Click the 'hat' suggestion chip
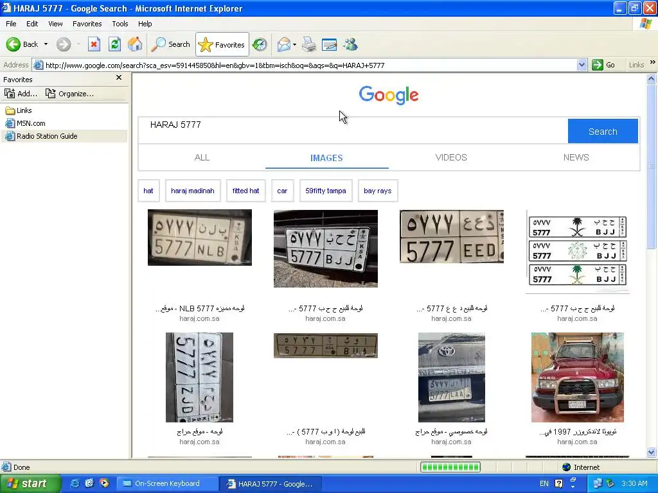 [148, 191]
